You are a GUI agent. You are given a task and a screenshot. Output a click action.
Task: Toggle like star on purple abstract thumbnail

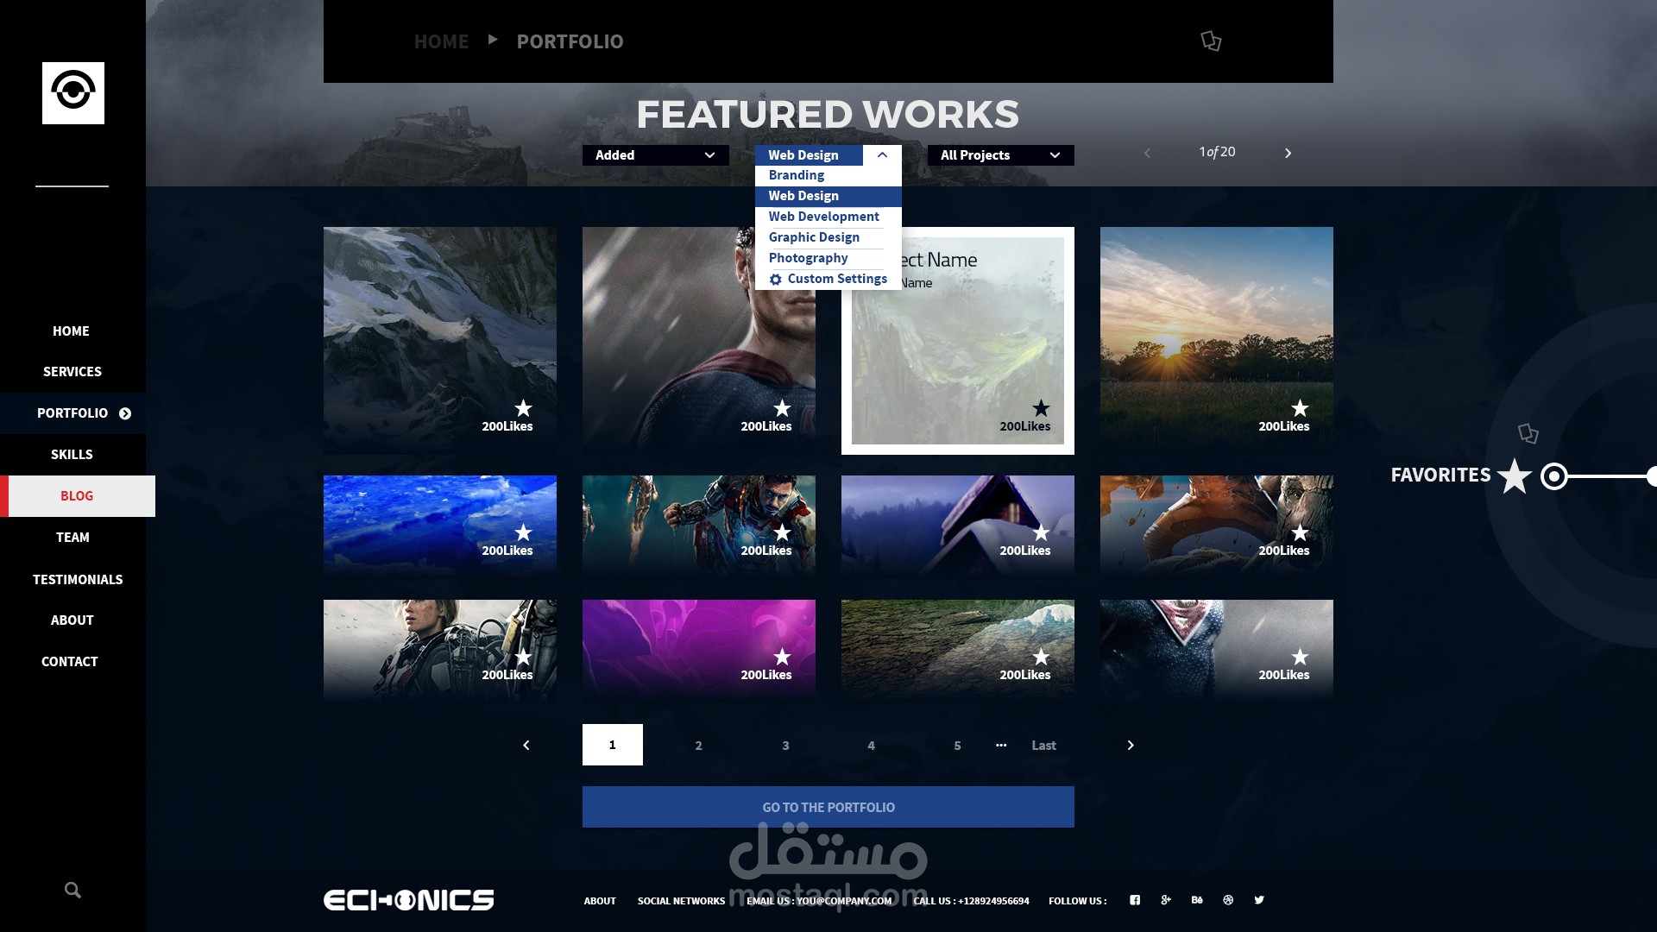[782, 657]
